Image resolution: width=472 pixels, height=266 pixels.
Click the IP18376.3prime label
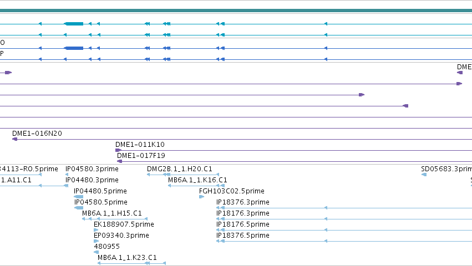coord(242,202)
